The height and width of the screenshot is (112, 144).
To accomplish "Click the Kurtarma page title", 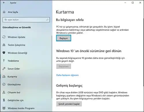I will point(65,12).
